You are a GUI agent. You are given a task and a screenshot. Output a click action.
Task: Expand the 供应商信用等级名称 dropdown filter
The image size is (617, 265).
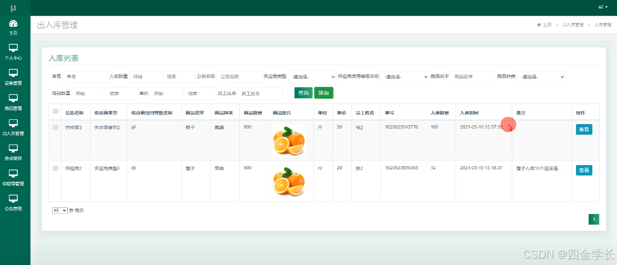[x=405, y=77]
